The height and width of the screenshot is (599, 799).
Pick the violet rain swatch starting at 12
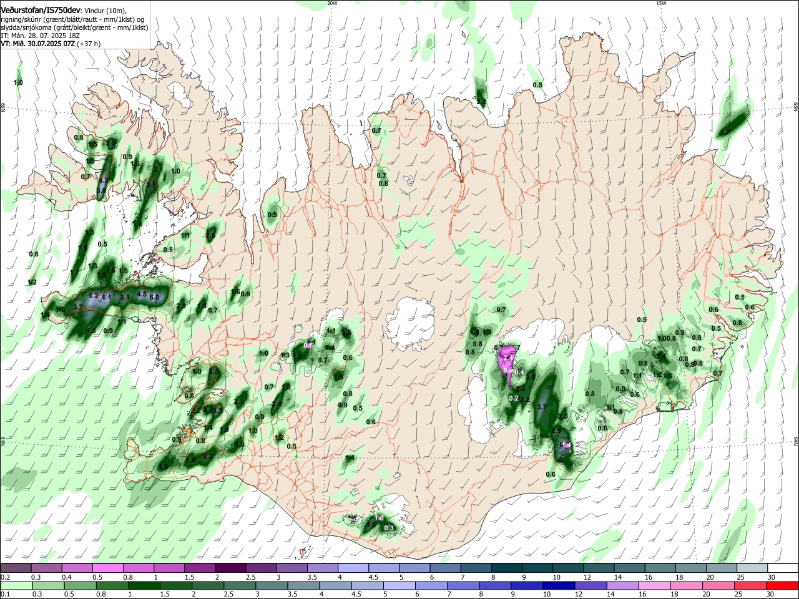(590, 585)
